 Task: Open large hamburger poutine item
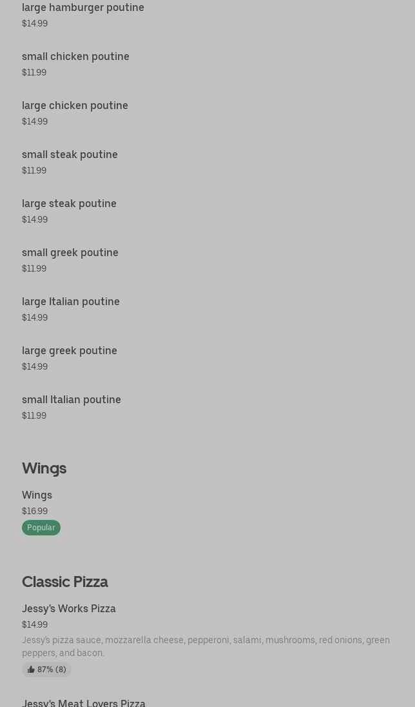click(83, 8)
